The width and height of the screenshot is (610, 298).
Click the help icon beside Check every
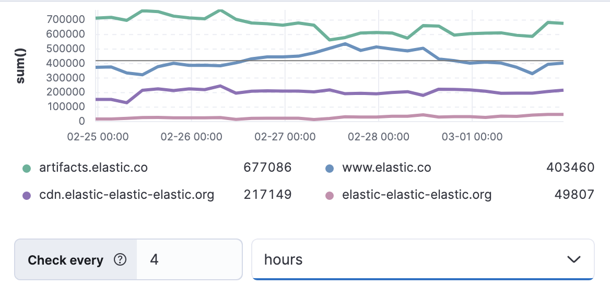tap(120, 260)
